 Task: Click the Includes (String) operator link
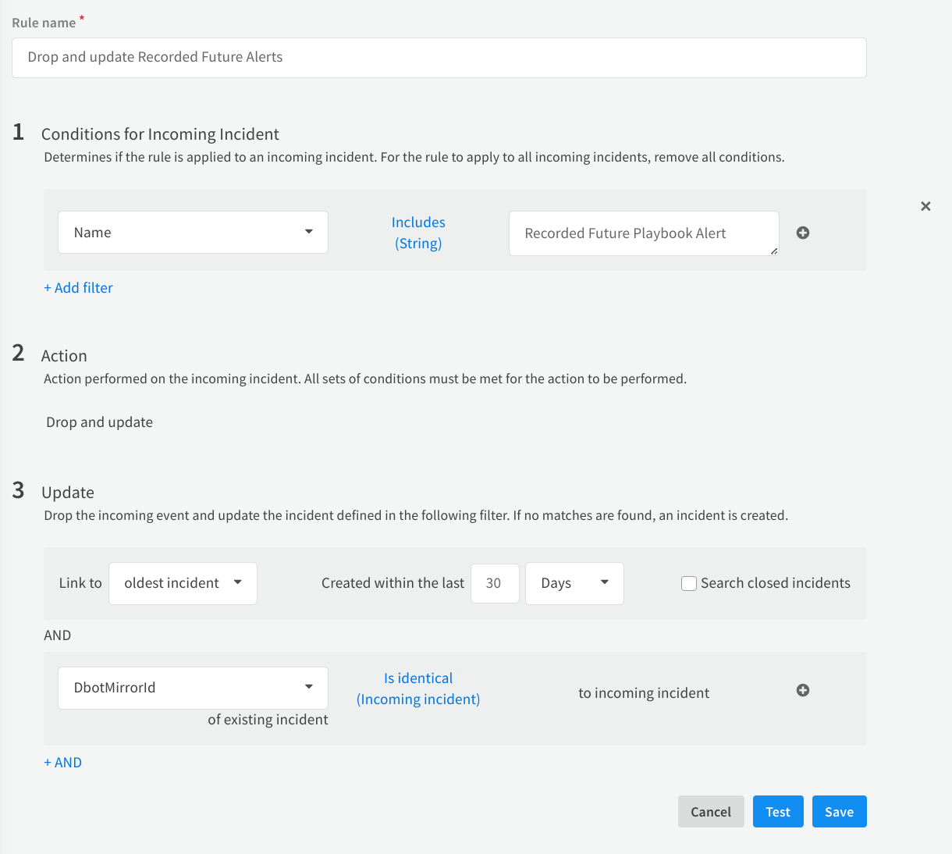418,233
